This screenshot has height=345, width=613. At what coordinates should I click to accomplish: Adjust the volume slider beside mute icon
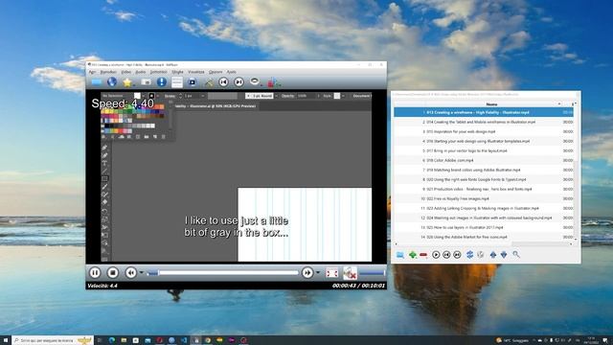click(x=372, y=272)
